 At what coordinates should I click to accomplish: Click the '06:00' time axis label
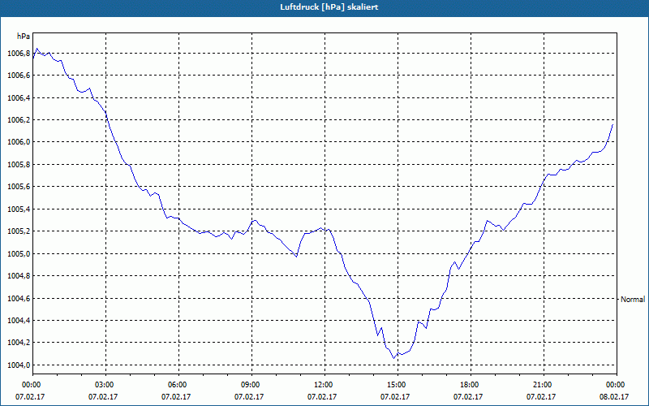(x=178, y=385)
